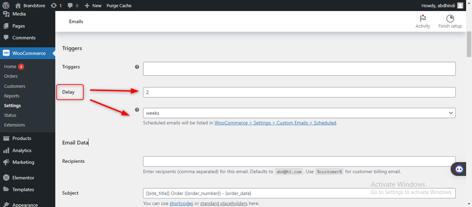Open Purge Cache in admin bar
This screenshot has height=207, width=472.
tap(119, 6)
